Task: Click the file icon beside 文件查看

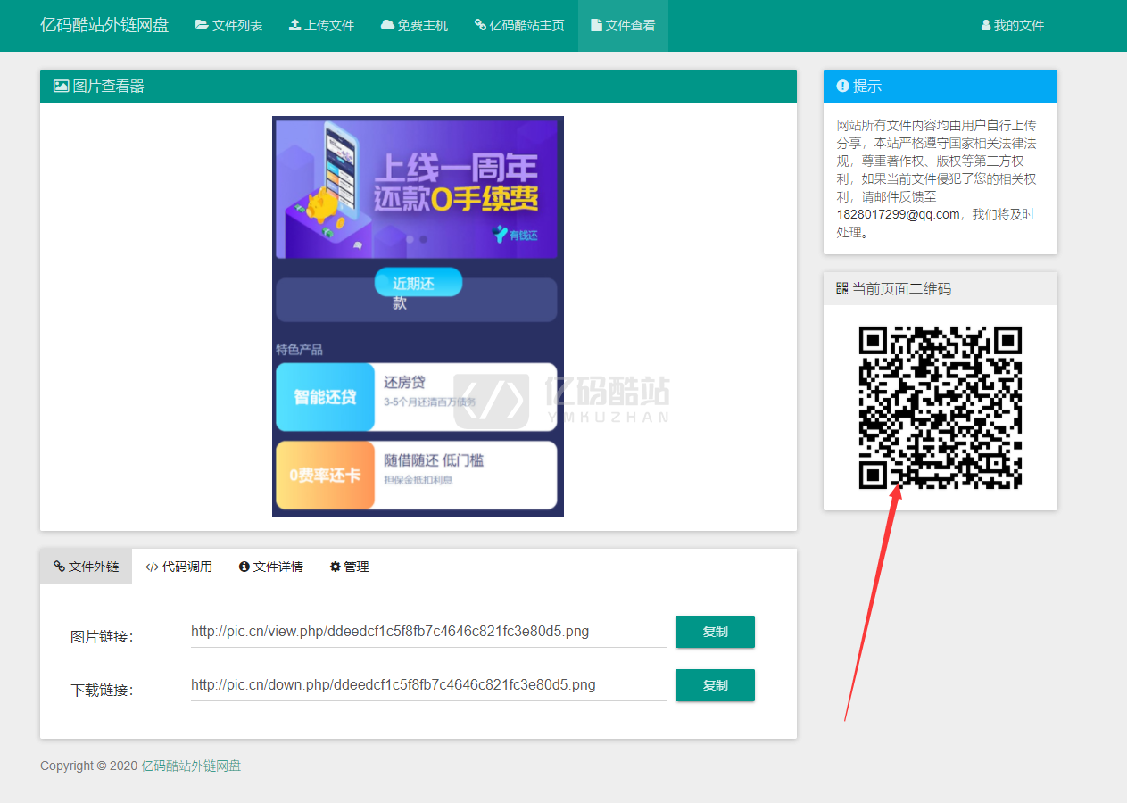Action: pos(596,25)
